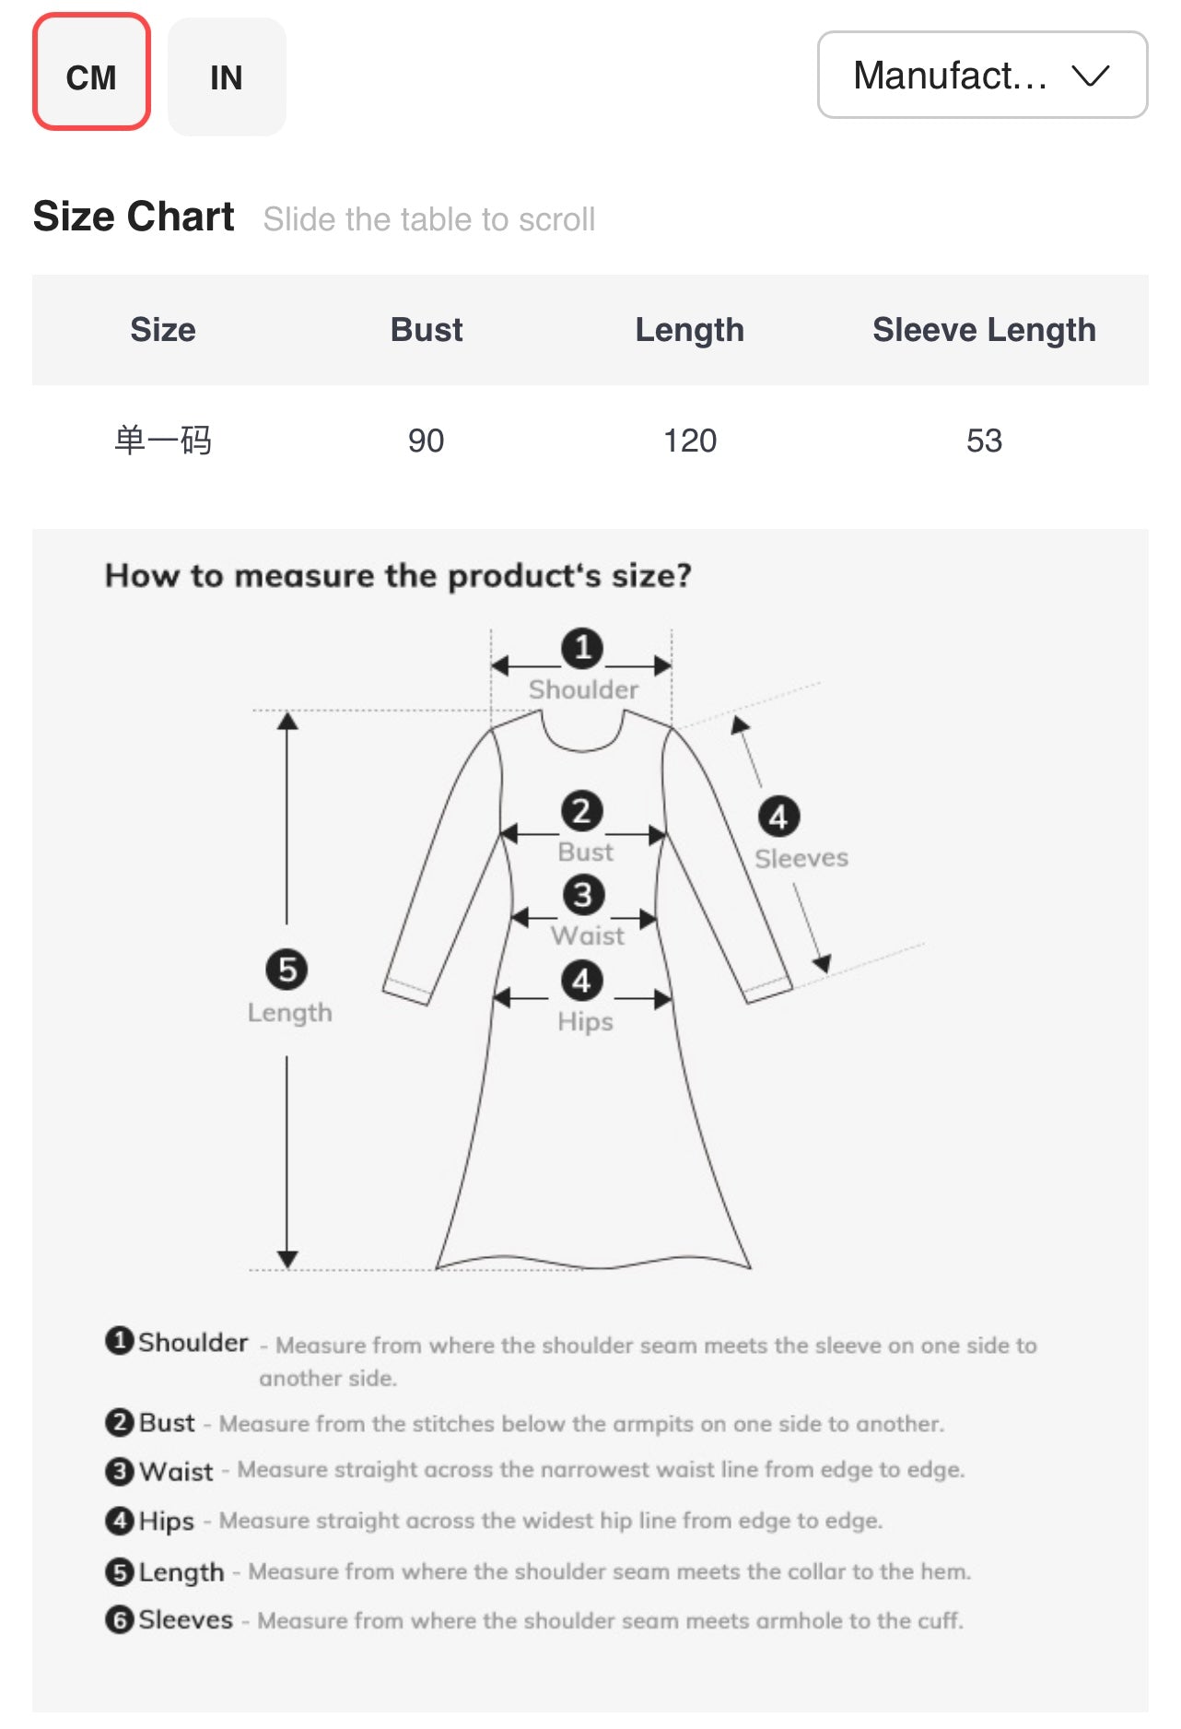
Task: Click the Waist number 3 marker in diagram
Action: coord(583,894)
